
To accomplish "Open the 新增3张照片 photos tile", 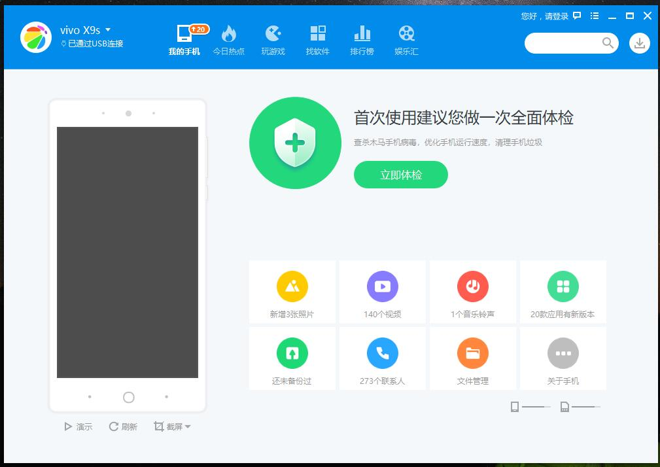I will click(x=292, y=292).
